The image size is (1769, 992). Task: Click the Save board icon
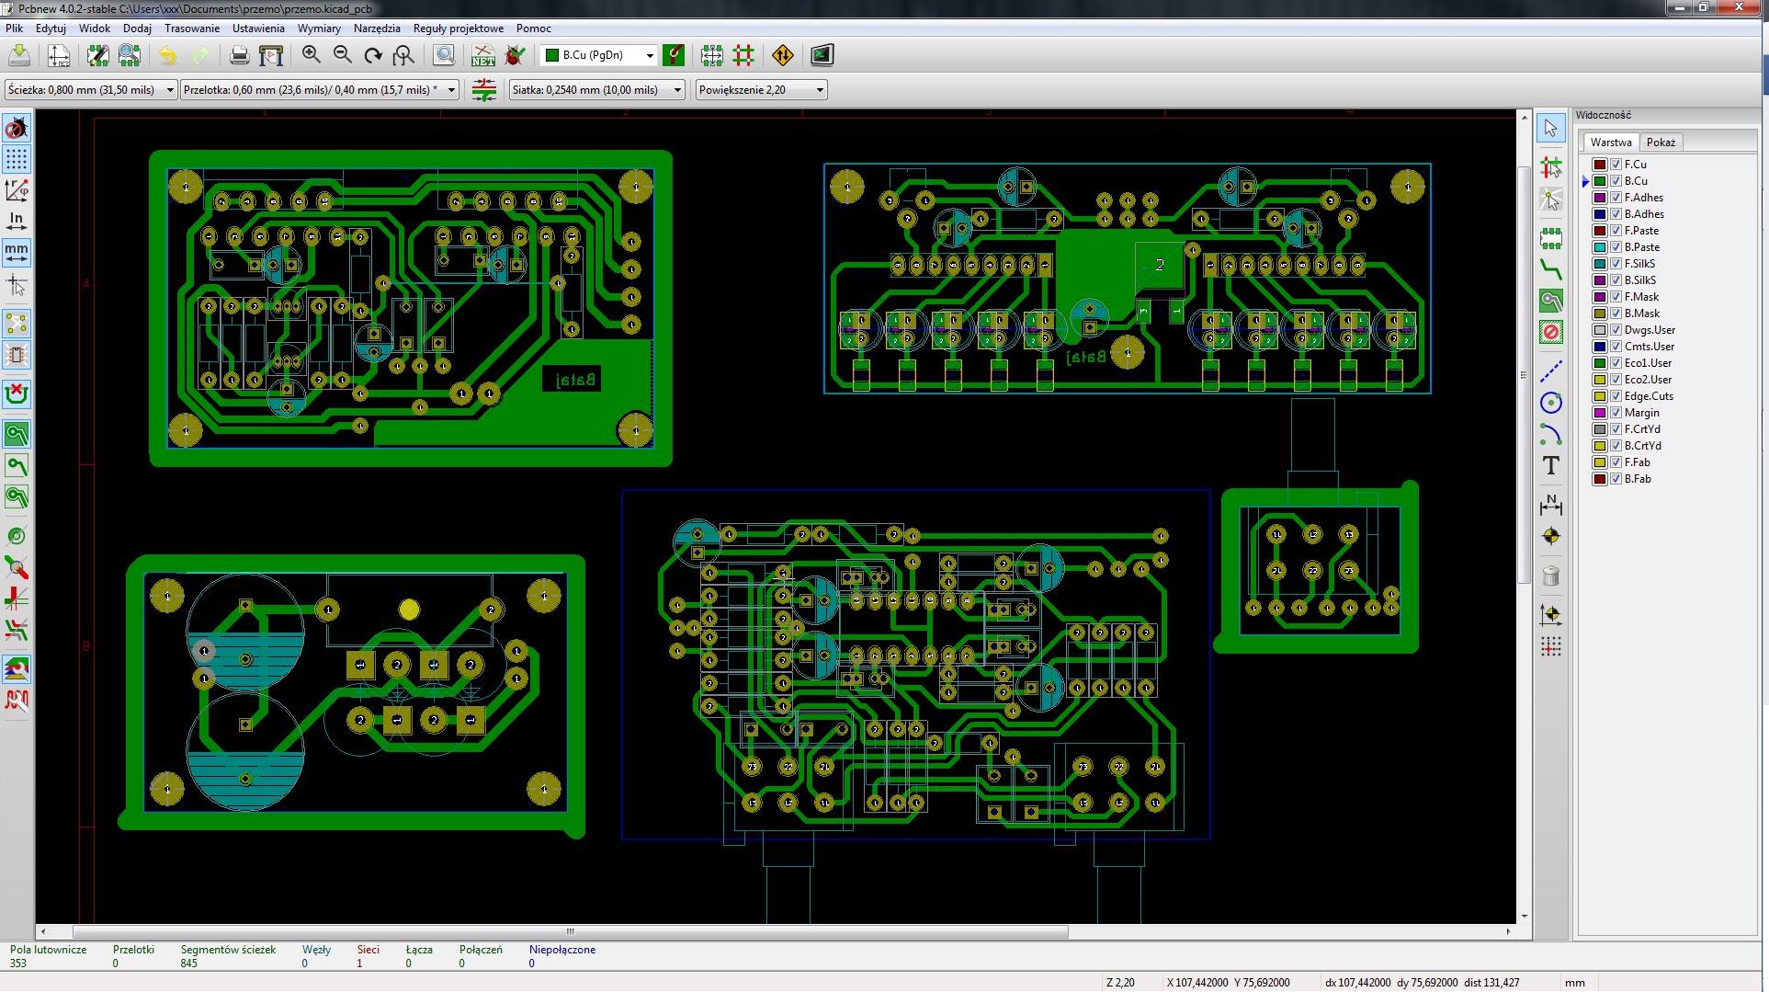pyautogui.click(x=19, y=55)
